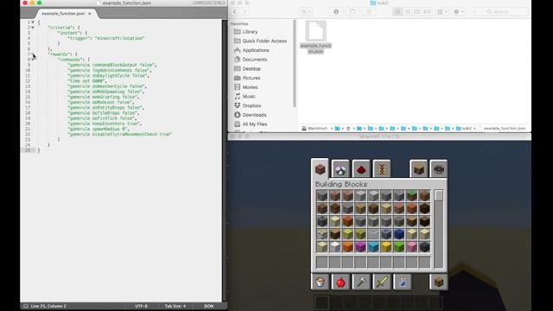Open the Decoration Blocks tab in Minecraft
Screen dimensions: 553x311
click(x=340, y=169)
